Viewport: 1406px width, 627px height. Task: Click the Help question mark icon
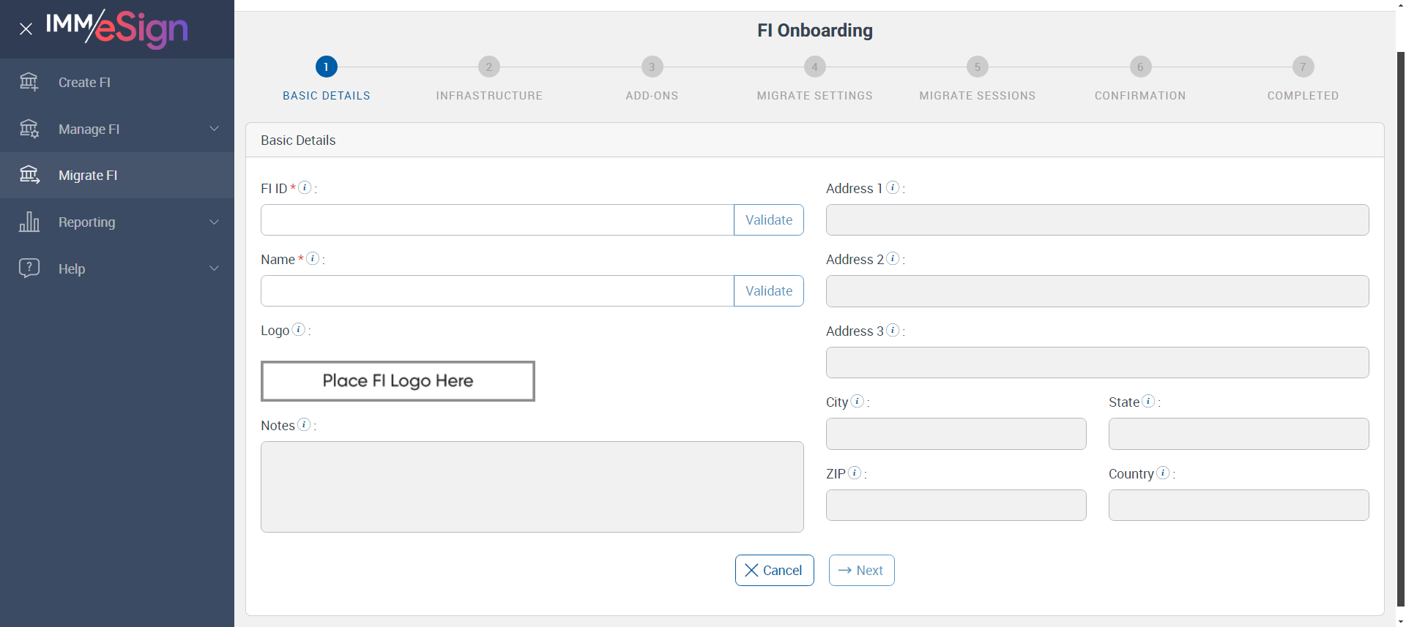pos(29,268)
